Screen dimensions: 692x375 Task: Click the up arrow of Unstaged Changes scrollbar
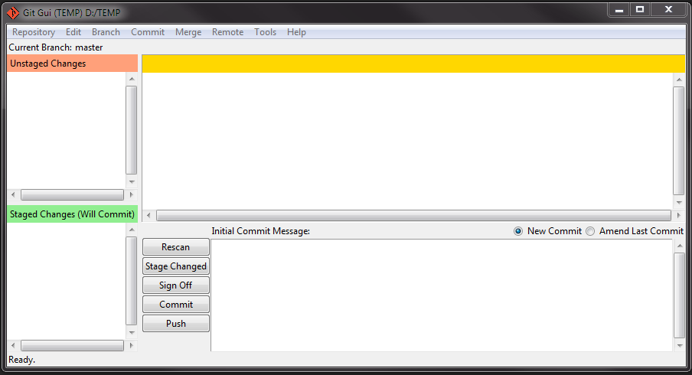(x=132, y=79)
